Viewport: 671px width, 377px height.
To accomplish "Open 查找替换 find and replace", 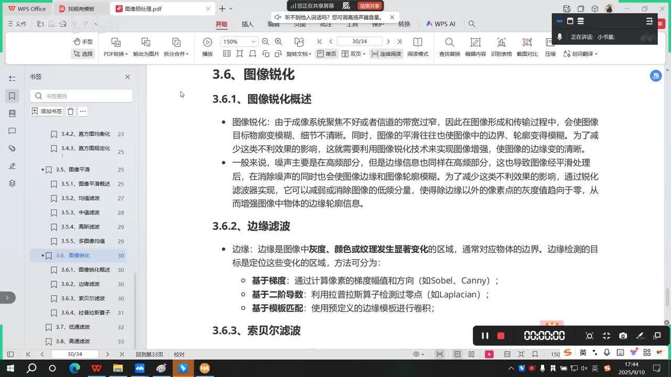I will click(449, 47).
